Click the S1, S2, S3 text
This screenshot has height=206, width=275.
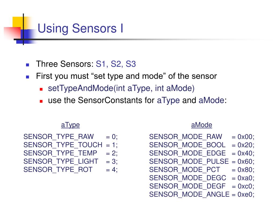[116, 64]
